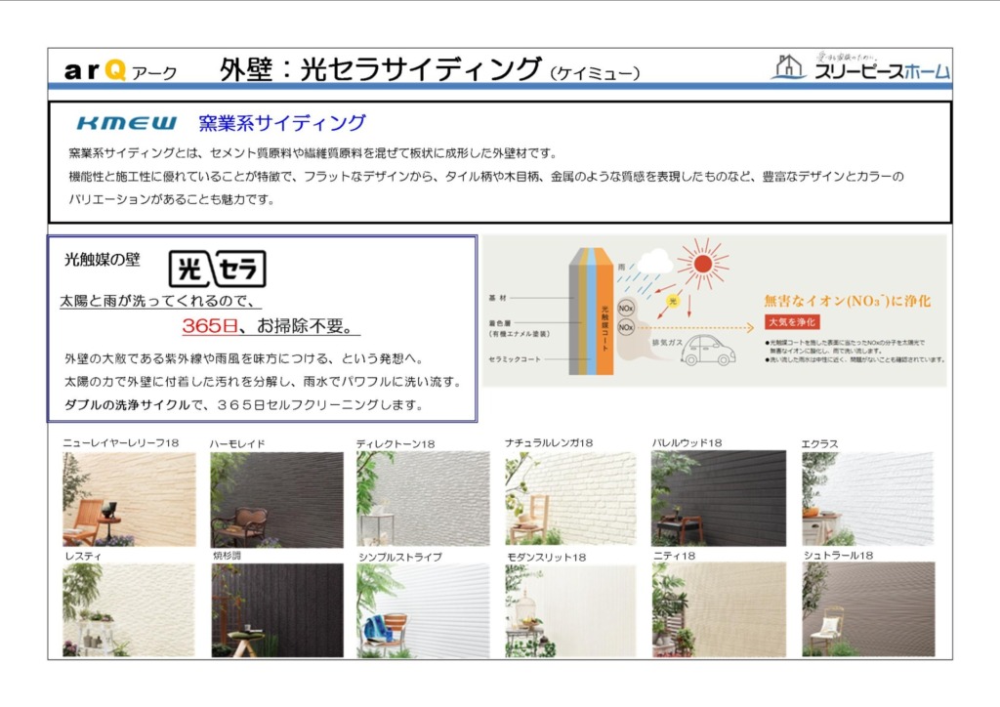This screenshot has width=1000, height=707.
Task: Open the バレルウッド18 wall thumbnail
Action: [719, 498]
